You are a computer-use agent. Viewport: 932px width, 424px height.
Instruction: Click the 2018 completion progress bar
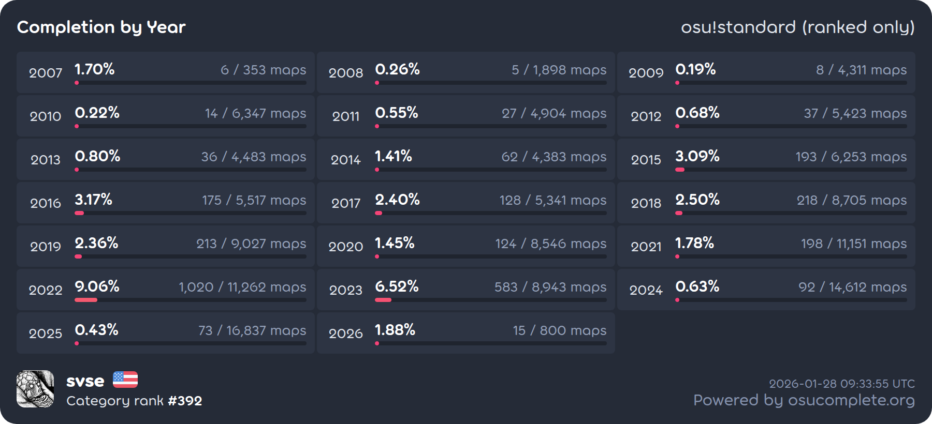791,213
